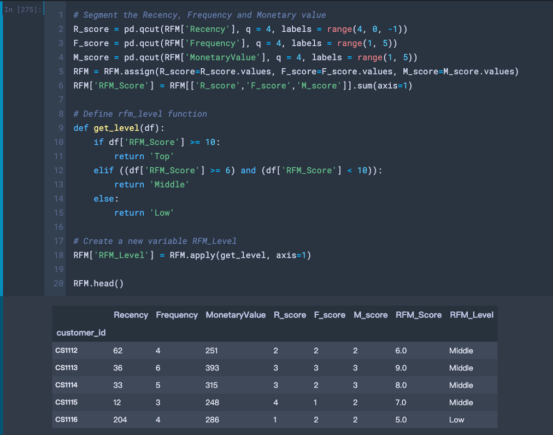
Task: Select row label CS1113
Action: pos(66,368)
